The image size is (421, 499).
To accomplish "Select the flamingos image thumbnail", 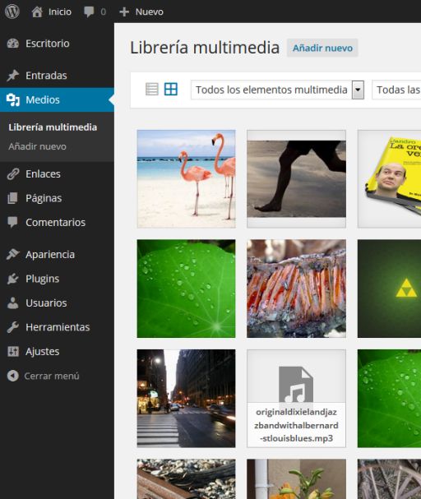I will [x=186, y=179].
